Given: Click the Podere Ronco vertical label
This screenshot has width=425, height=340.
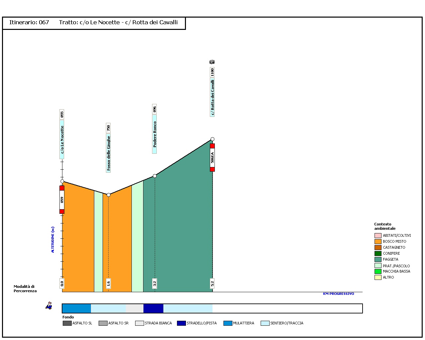Looking at the screenshot, I should click(x=154, y=134).
